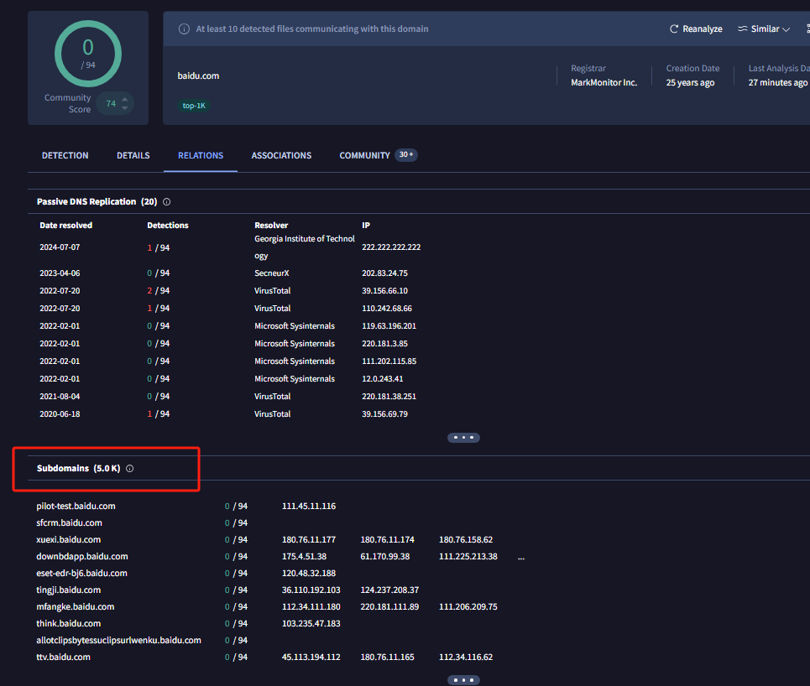Open subdomain xuexi.baidu.com

tap(68, 539)
